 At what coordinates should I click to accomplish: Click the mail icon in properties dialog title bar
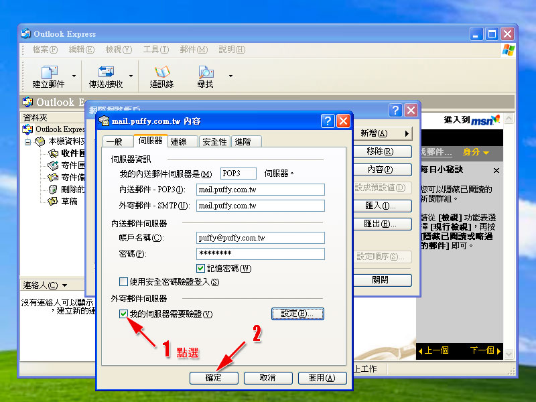(104, 121)
